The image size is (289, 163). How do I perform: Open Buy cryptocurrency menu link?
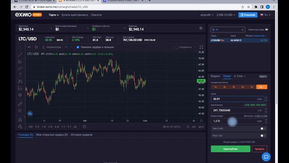(75, 15)
